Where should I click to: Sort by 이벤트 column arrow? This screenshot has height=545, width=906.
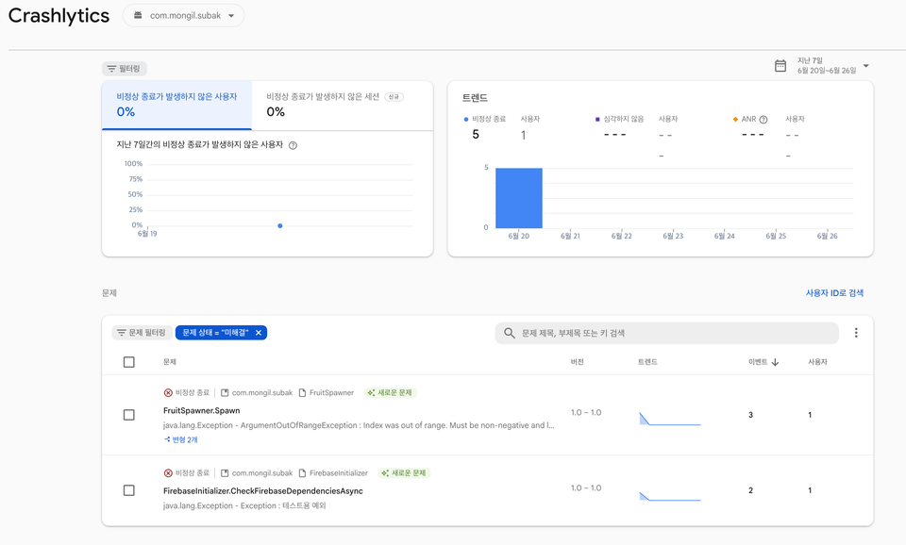point(775,362)
